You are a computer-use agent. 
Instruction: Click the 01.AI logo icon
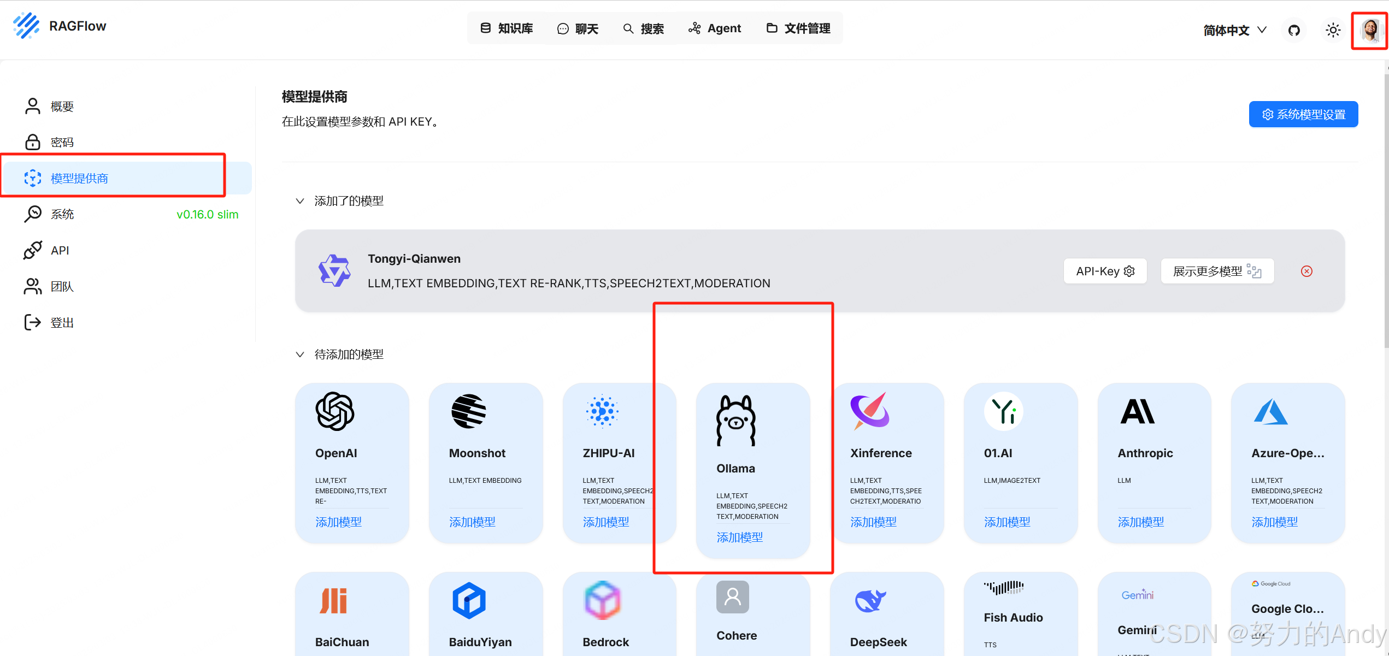1004,411
